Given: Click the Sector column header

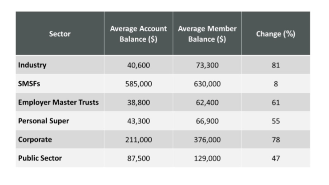Looking at the screenshot, I should click(x=60, y=34).
